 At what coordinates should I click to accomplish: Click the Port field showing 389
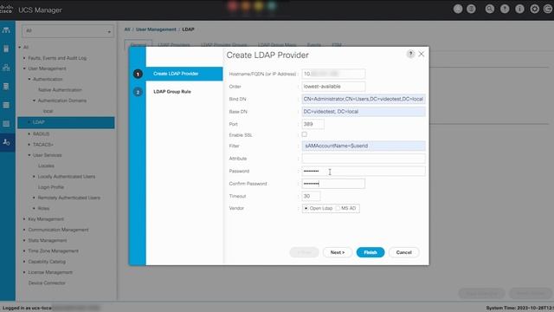tap(312, 124)
